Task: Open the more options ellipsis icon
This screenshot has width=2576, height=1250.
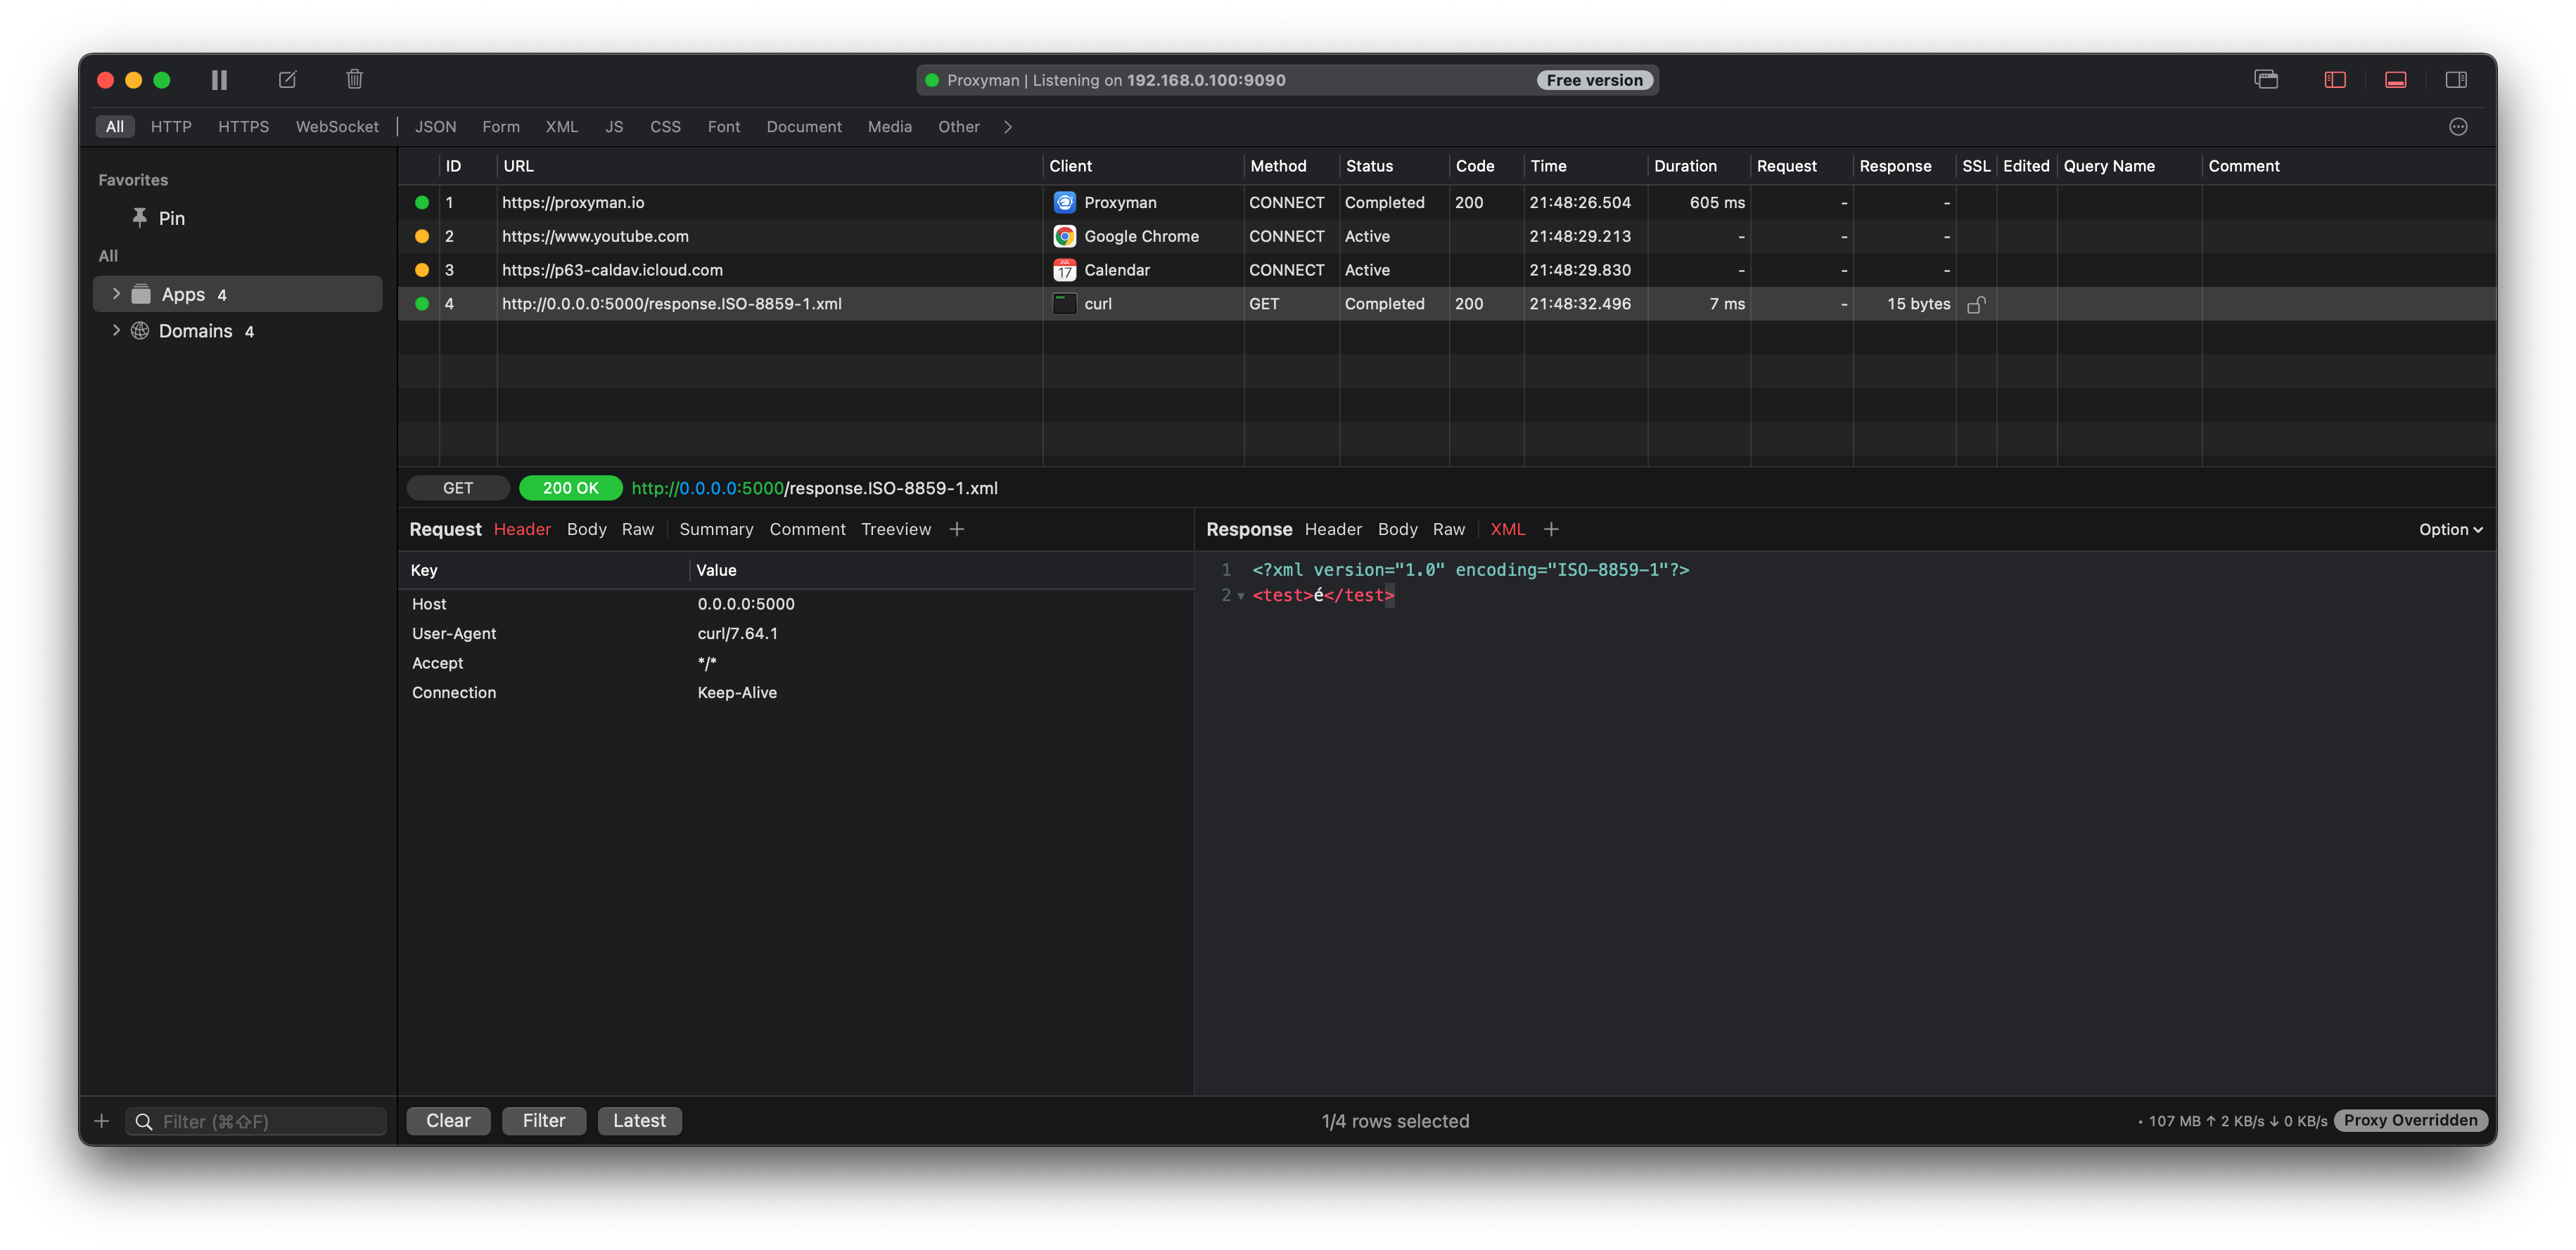Action: 2459,127
